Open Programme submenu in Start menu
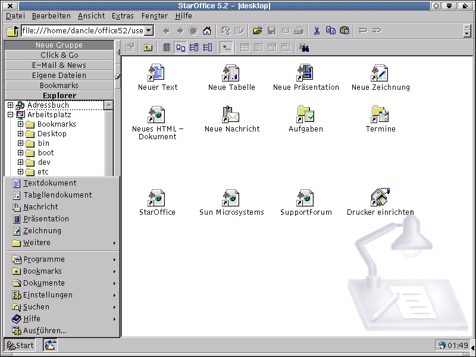 (x=62, y=259)
